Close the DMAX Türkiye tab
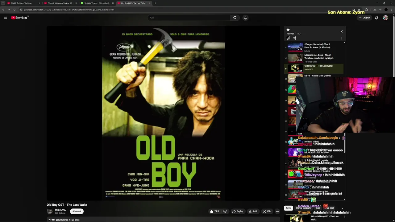 (39, 3)
